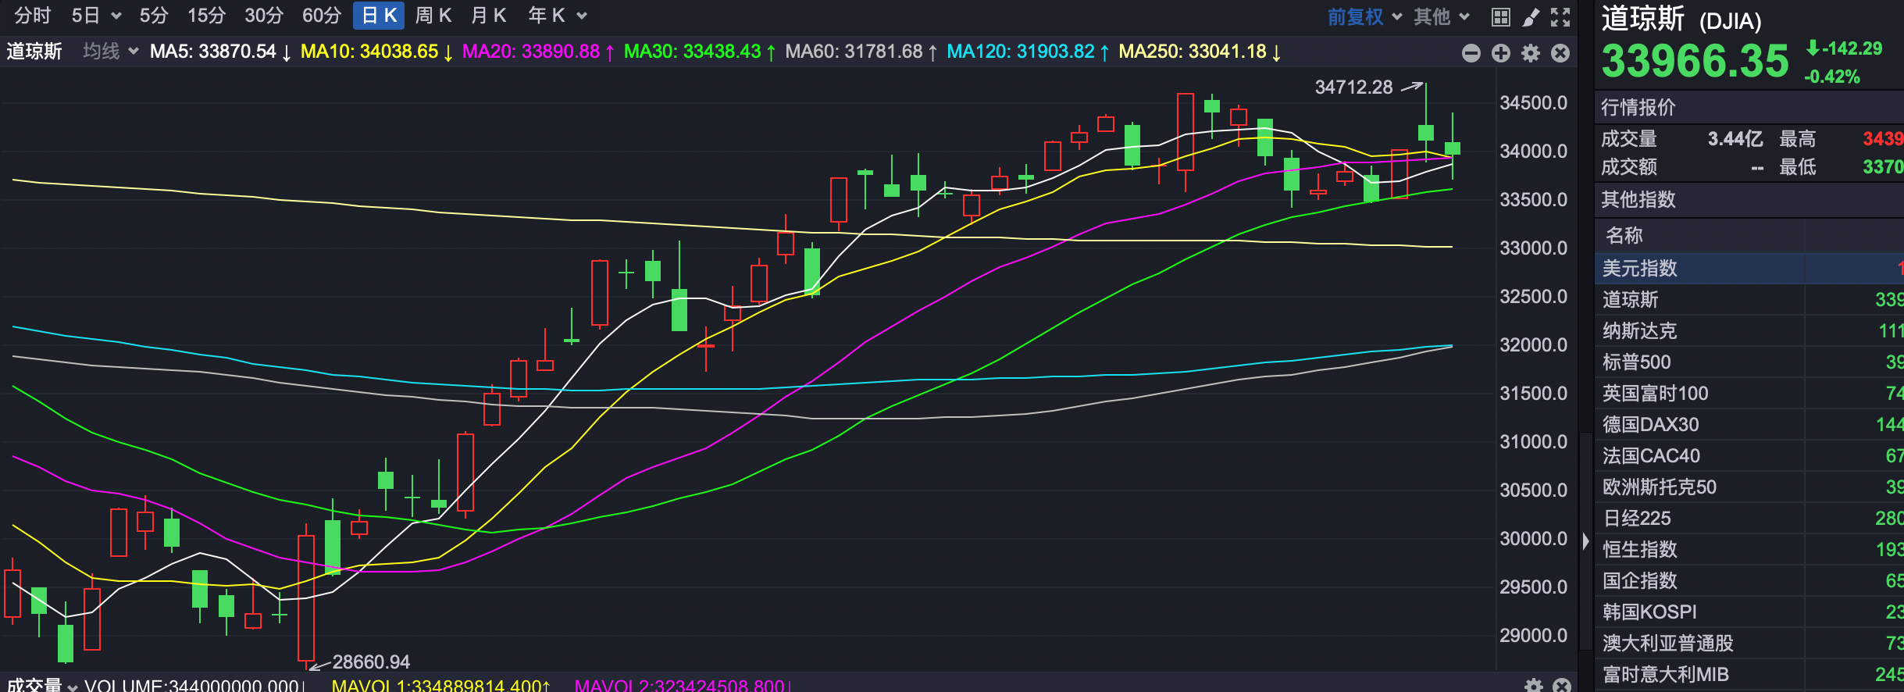Select the 日K daily candlestick tab
Image resolution: width=1904 pixels, height=692 pixels.
click(x=379, y=16)
